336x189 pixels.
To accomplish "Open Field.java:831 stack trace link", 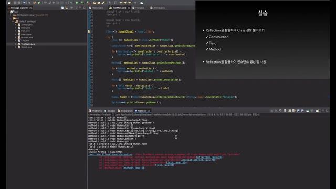I will point(165,165).
